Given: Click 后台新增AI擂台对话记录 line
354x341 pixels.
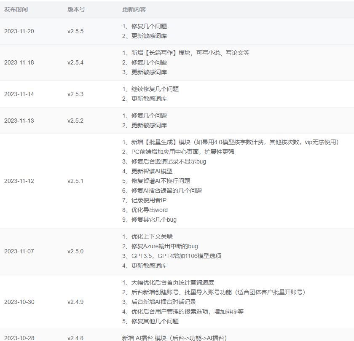Looking at the screenshot, I should click(x=159, y=302).
